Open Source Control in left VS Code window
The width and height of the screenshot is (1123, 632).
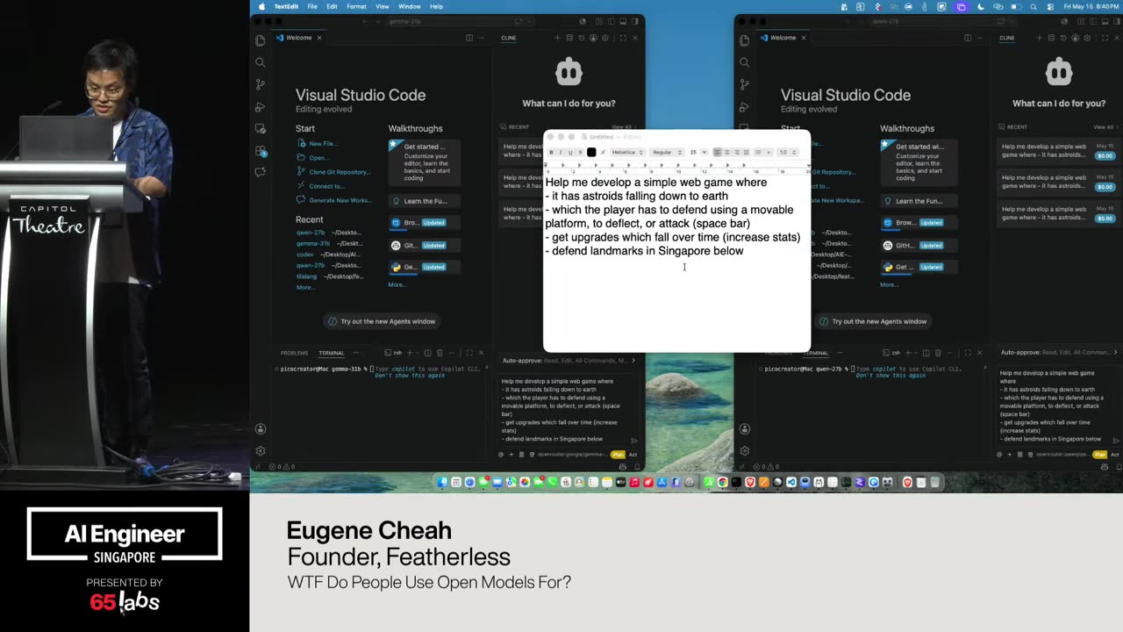click(260, 84)
